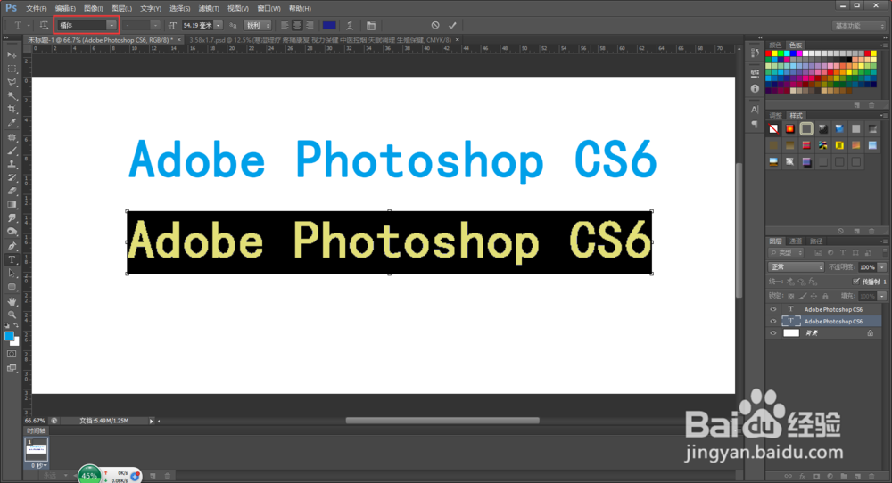Viewport: 892px width, 483px height.
Task: Toggle lock transparent pixels
Action: pyautogui.click(x=790, y=296)
